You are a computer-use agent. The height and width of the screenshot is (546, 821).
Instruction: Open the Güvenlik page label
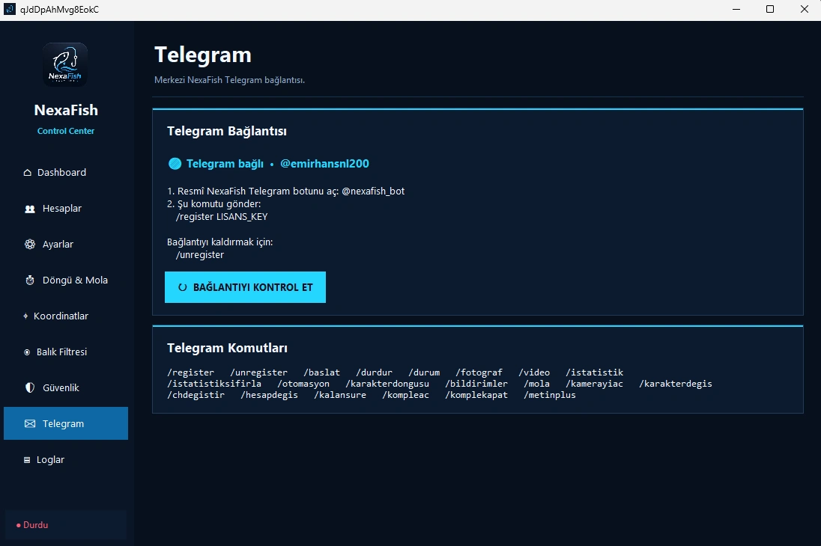click(61, 387)
